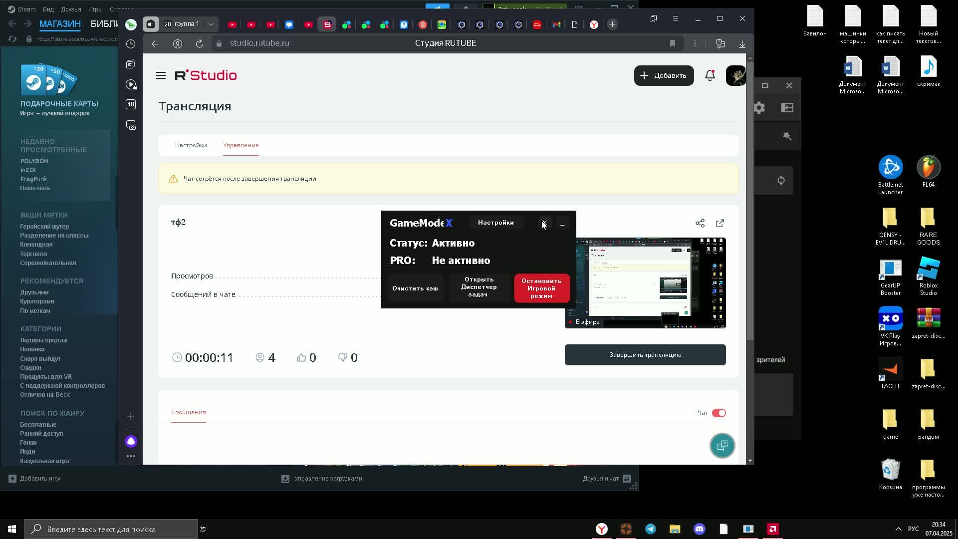Open Alice assistant in browser sidebar
The height and width of the screenshot is (539, 958).
point(131,441)
